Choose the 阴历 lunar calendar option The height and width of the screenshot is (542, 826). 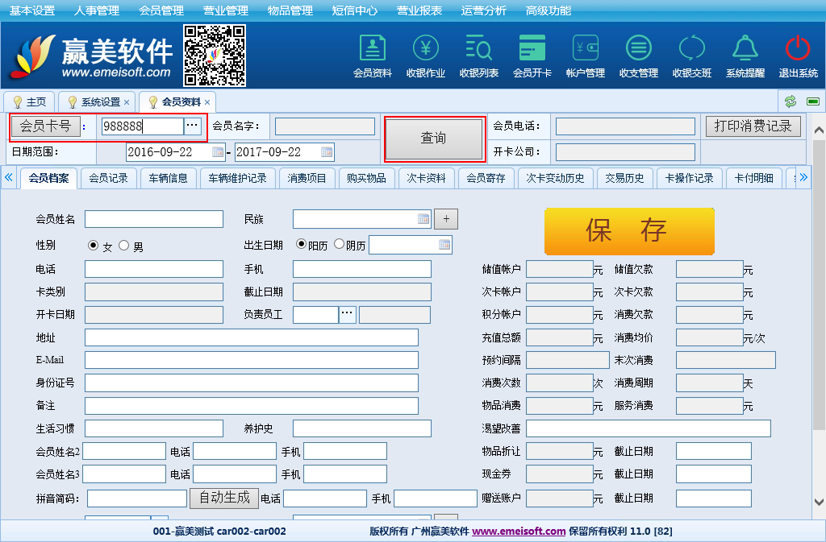[339, 244]
